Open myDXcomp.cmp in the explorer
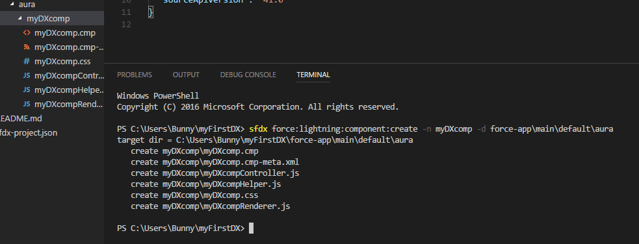Image resolution: width=639 pixels, height=244 pixels. coord(65,33)
